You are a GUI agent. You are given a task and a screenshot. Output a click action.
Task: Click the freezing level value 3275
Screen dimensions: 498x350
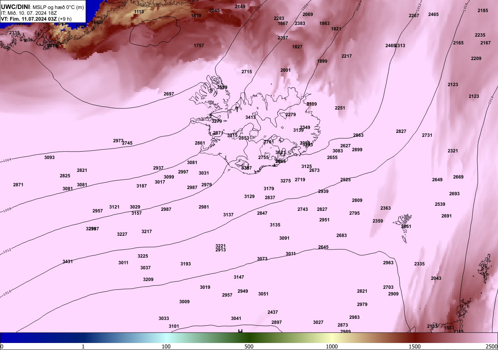pyautogui.click(x=286, y=181)
